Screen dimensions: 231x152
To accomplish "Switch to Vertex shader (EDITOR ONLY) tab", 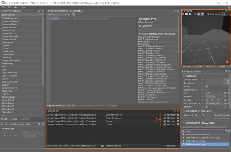I will pos(92,105).
